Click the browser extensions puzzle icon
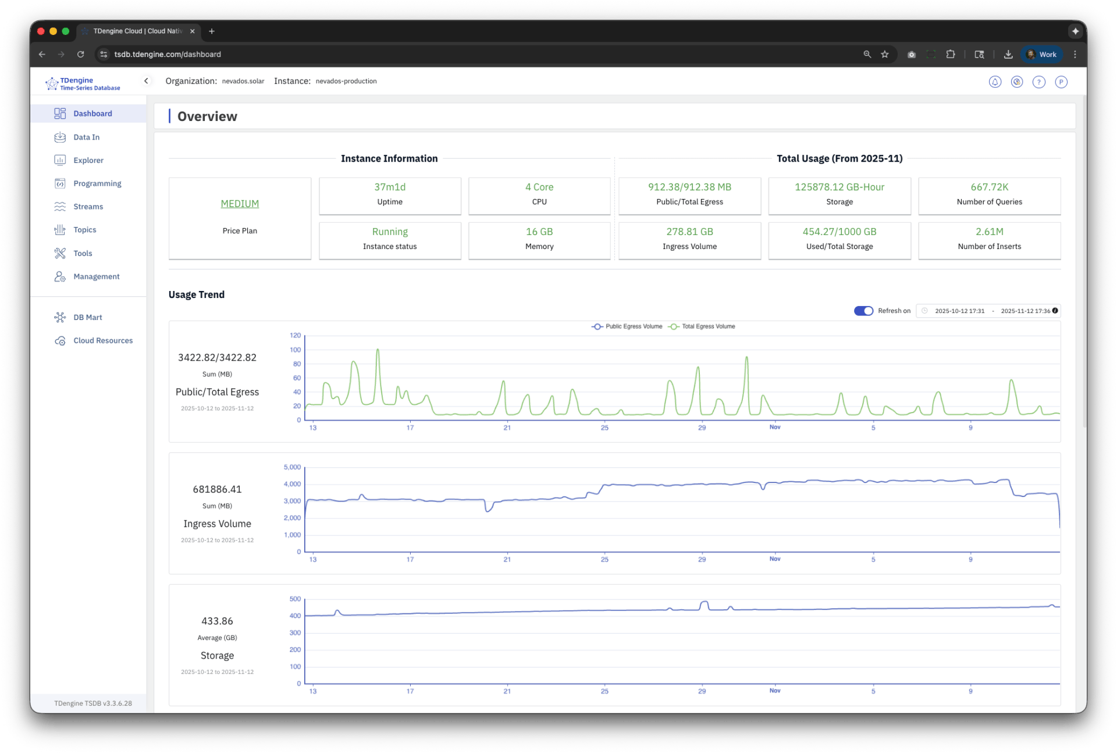The height and width of the screenshot is (753, 1117). [951, 54]
